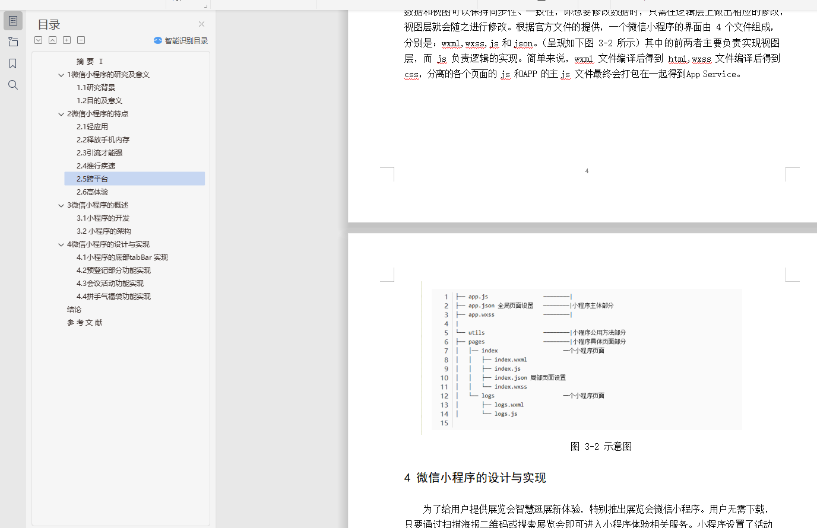Collapse section 1微信小程序的研究及意义
The image size is (817, 528).
(61, 75)
